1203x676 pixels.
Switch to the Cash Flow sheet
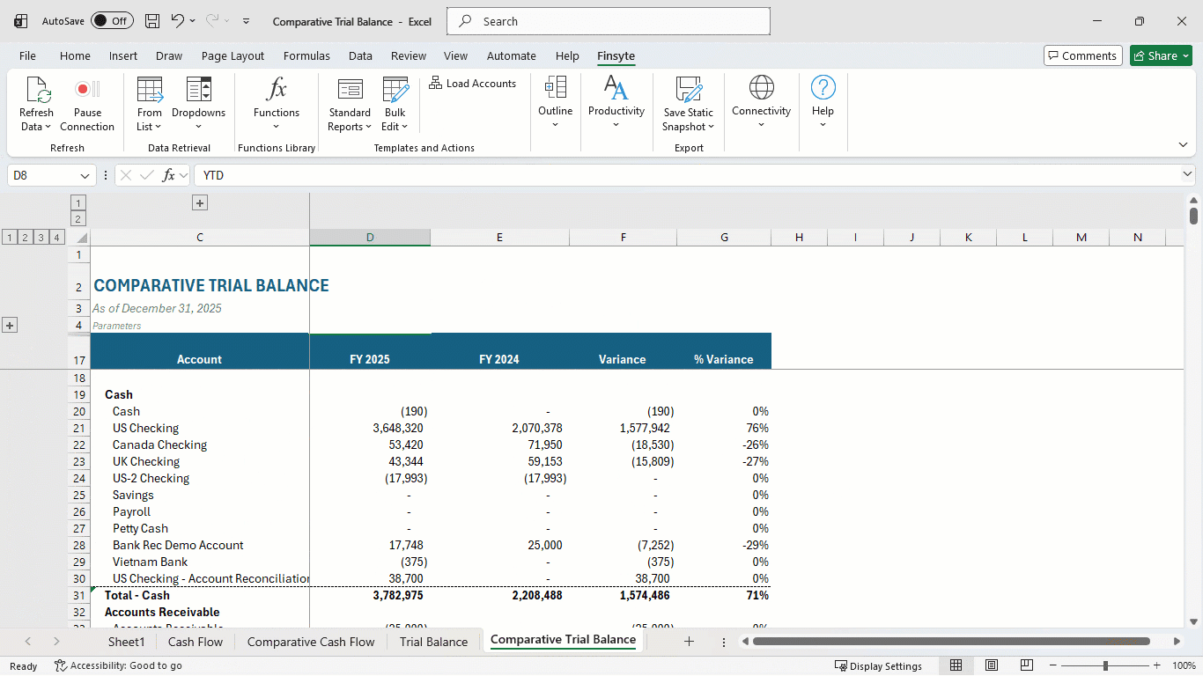tap(196, 642)
